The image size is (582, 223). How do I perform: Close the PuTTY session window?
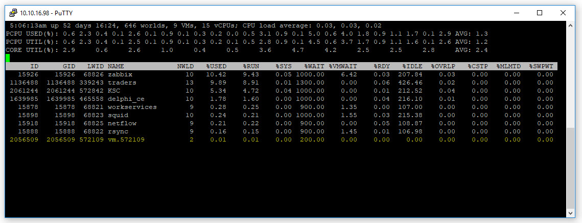tap(563, 13)
